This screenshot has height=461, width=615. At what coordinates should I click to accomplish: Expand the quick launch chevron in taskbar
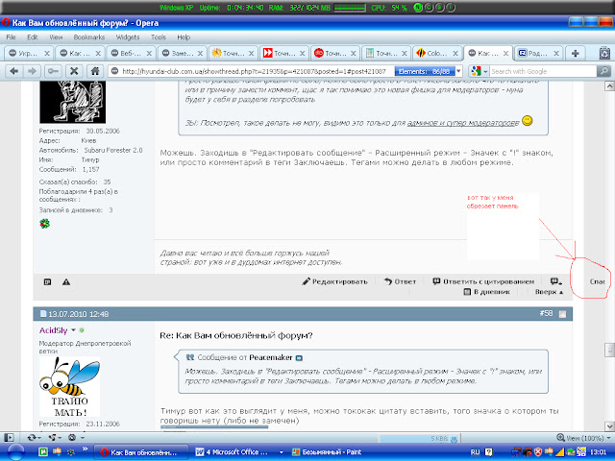[85, 449]
